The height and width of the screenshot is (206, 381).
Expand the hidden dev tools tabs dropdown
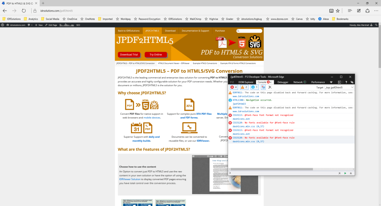point(331,82)
